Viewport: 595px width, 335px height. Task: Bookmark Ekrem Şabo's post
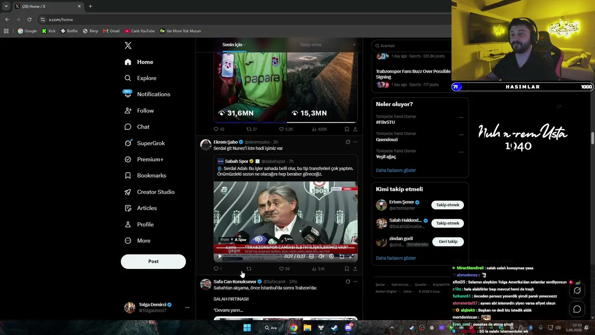click(x=347, y=269)
